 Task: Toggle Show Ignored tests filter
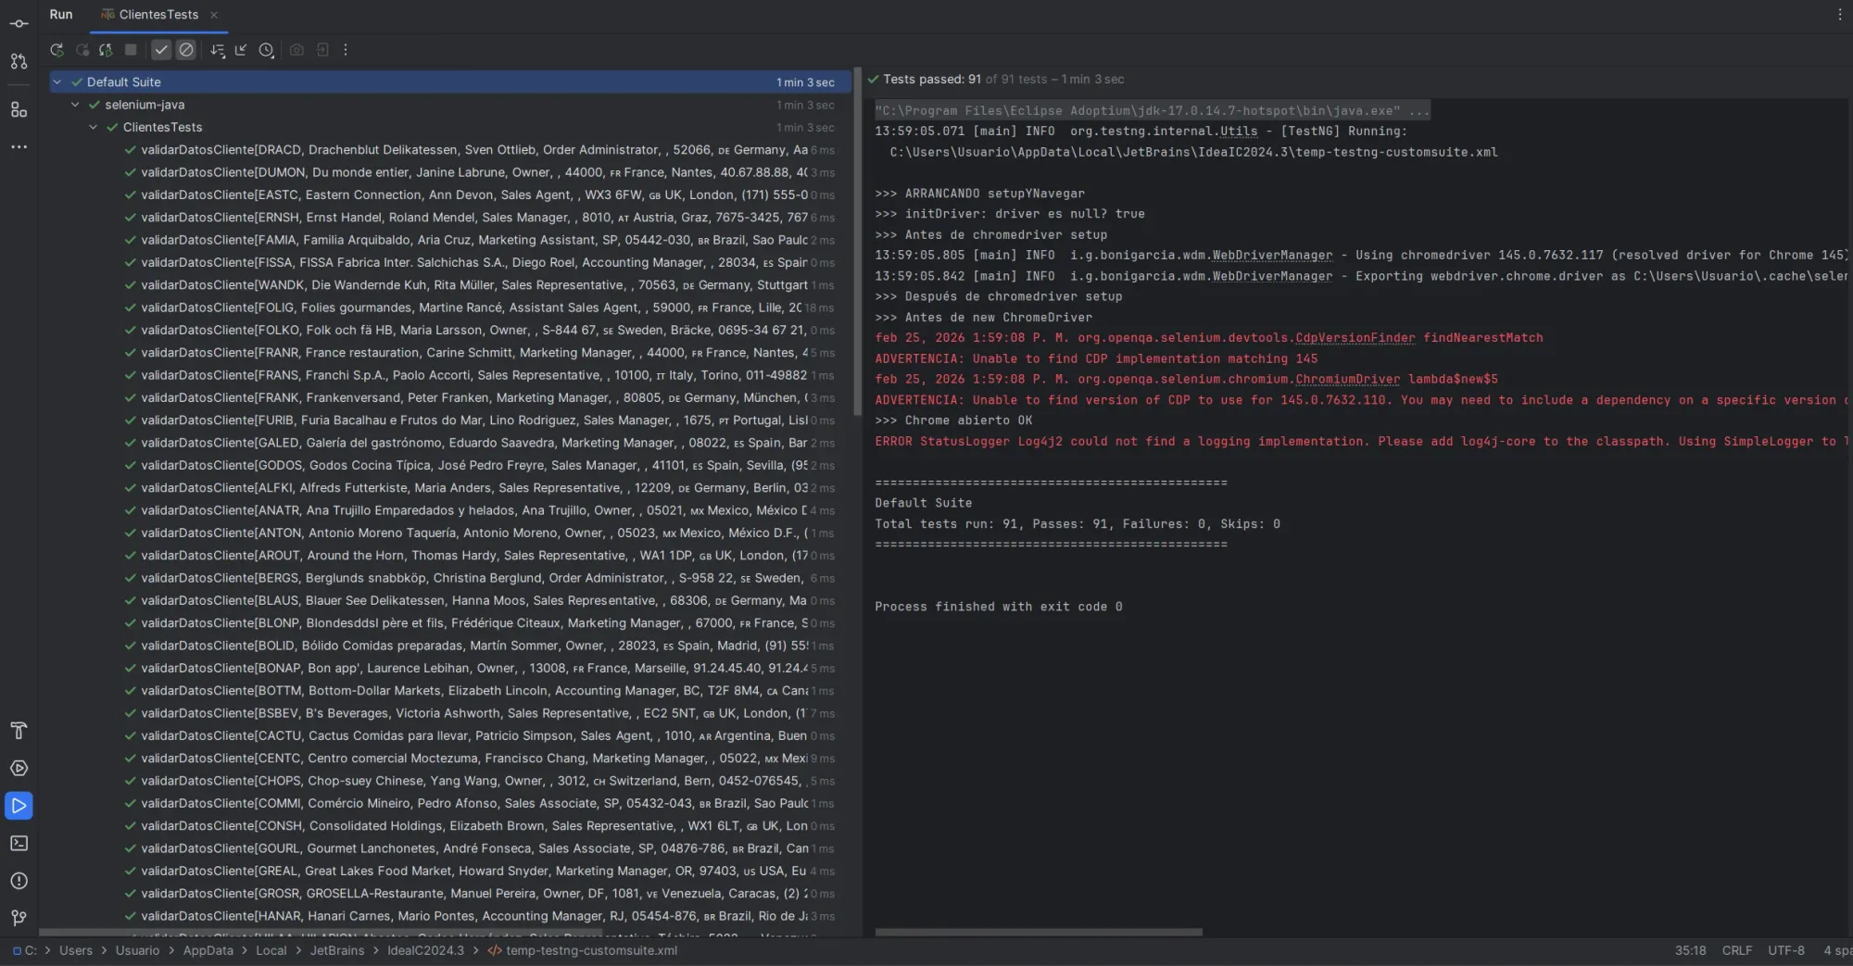[185, 50]
